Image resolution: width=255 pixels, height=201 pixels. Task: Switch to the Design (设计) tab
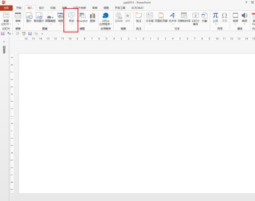pos(41,8)
